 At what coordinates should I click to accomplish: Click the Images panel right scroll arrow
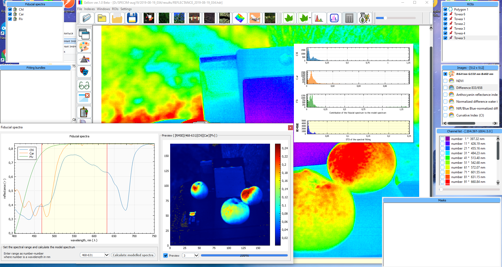pos(495,123)
